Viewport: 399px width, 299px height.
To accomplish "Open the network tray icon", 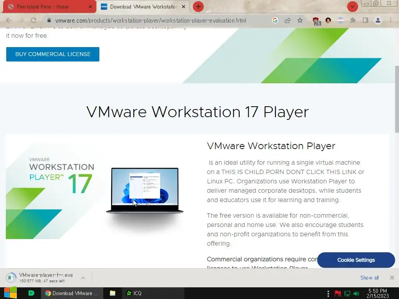I will point(347,294).
